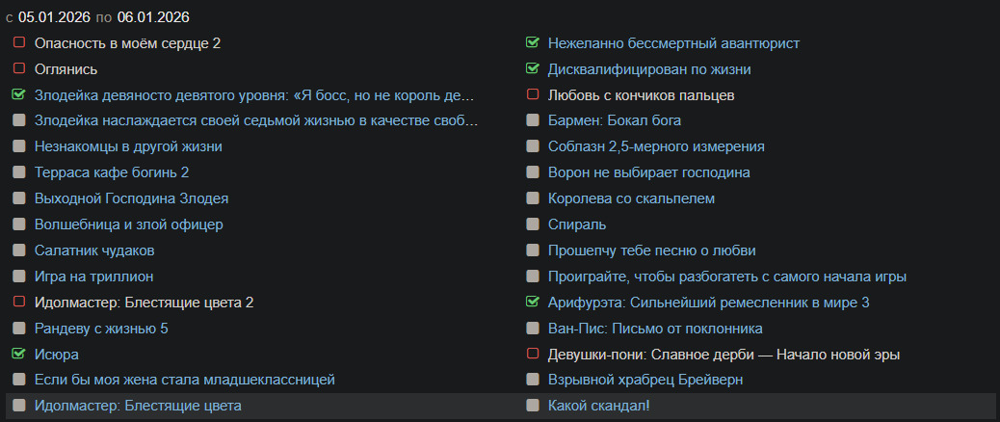Check the «Любовь с кончиков пальцев» checkbox
Viewport: 1000px width, 422px height.
[x=532, y=95]
